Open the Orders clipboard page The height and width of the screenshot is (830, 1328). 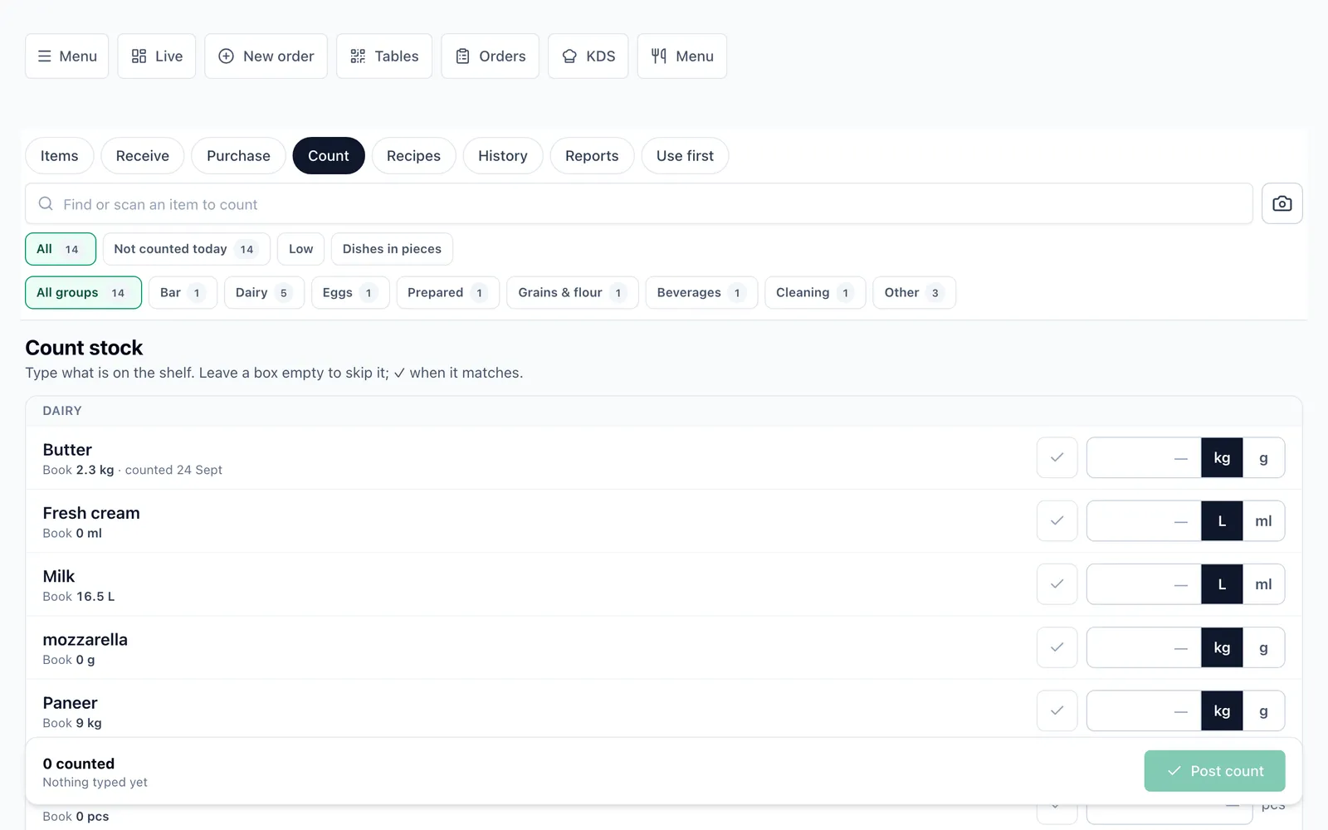(x=490, y=56)
